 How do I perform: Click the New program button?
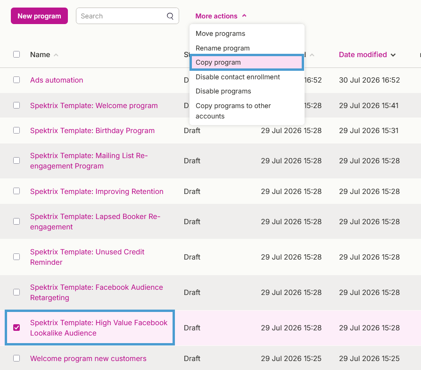(39, 16)
